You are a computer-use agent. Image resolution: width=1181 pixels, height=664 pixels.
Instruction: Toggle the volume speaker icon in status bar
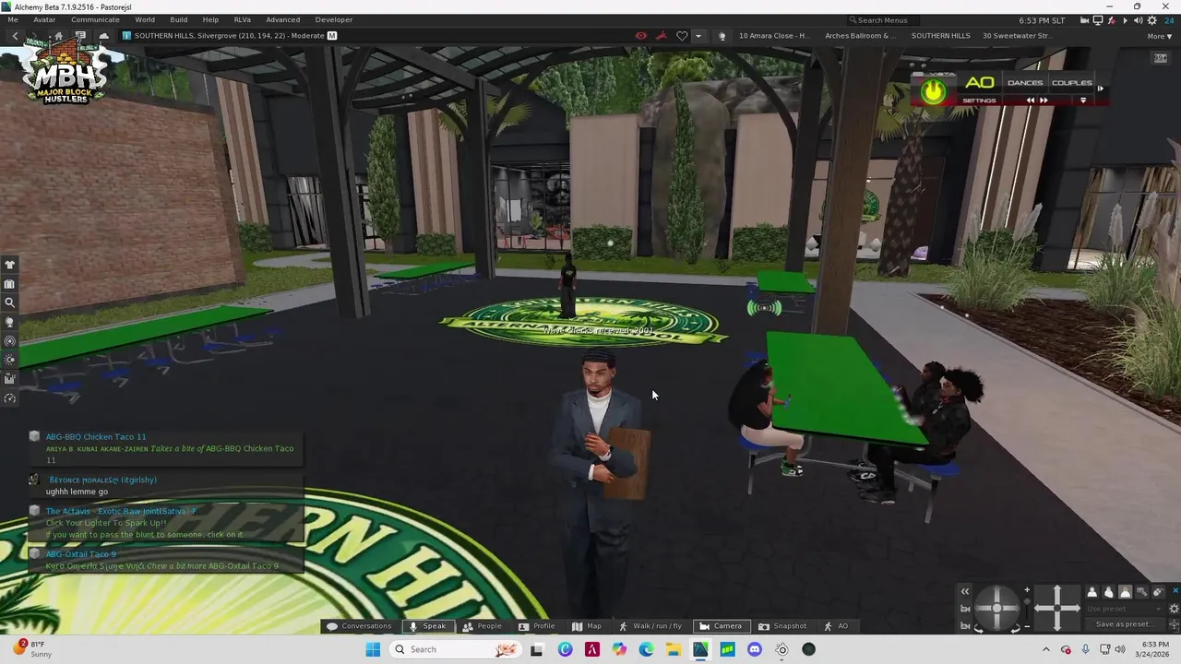(x=1139, y=20)
